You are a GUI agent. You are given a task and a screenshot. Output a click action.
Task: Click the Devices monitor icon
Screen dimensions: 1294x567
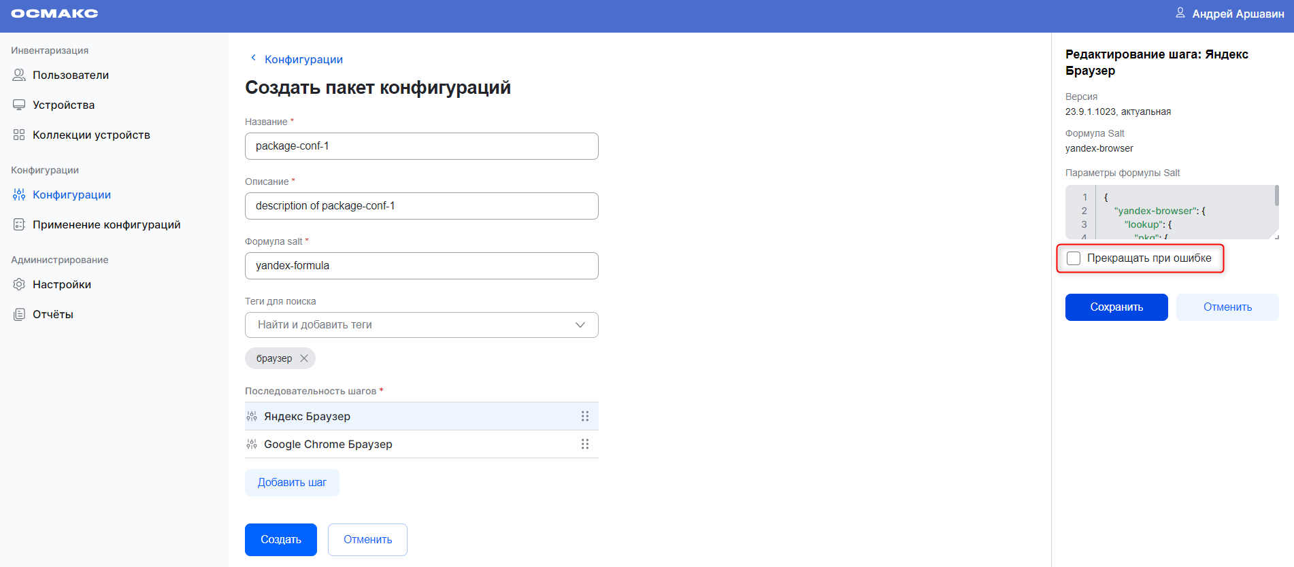[x=19, y=105]
